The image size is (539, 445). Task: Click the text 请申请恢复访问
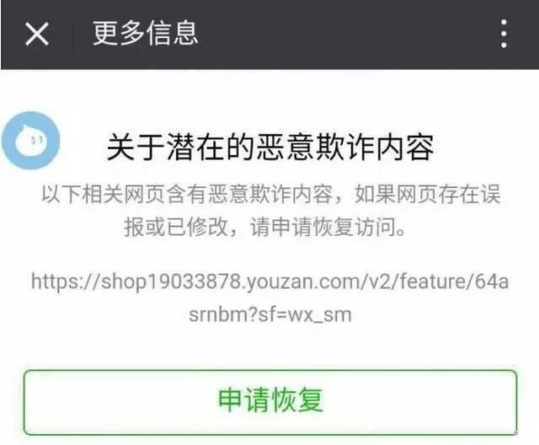[328, 227]
